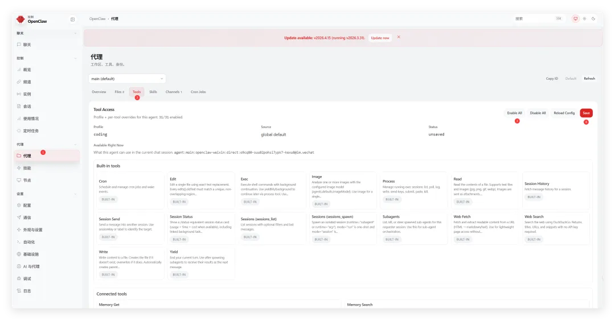Open the 自动化 automation terminal icon
The image size is (615, 320).
[x=19, y=242]
